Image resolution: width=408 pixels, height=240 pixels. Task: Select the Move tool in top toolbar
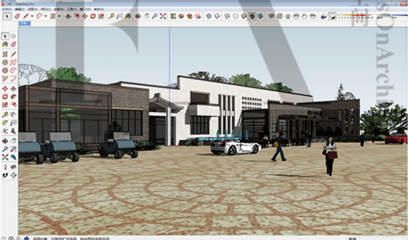click(84, 16)
